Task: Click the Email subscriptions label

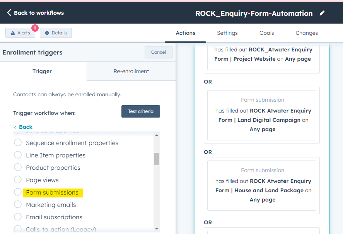Action: tap(54, 217)
